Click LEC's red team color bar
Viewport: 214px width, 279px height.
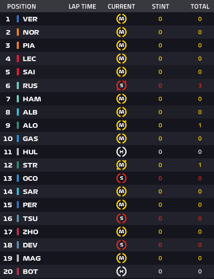(18, 59)
